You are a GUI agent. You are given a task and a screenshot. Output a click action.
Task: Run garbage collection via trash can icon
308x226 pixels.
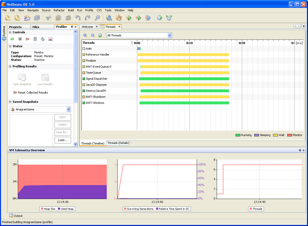35,39
